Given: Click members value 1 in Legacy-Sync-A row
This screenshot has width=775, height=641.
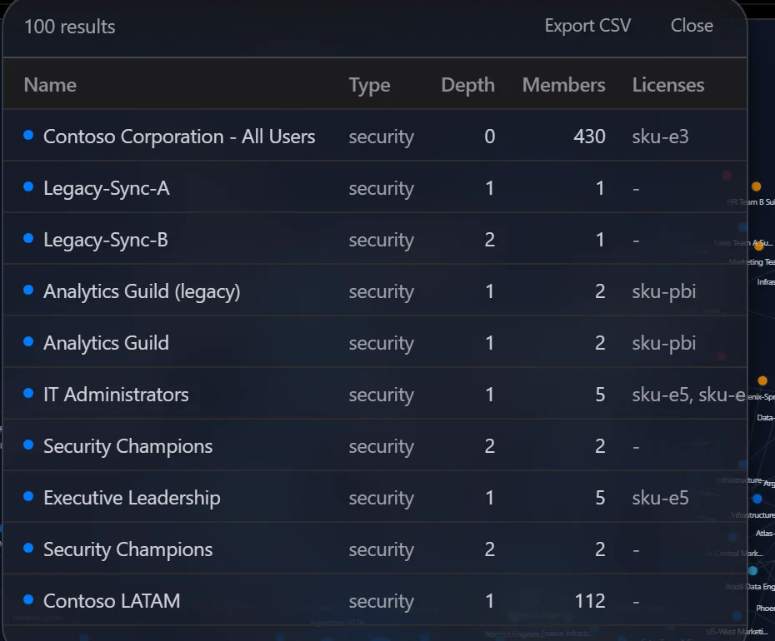Looking at the screenshot, I should (600, 188).
